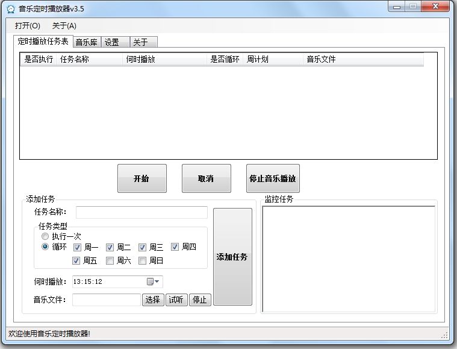Click the 停止音乐播放 button

tap(273, 178)
